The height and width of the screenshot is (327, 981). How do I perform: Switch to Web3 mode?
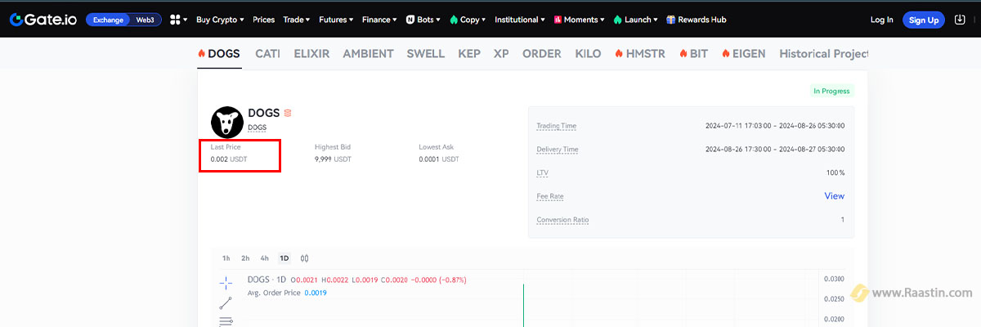[x=146, y=20]
